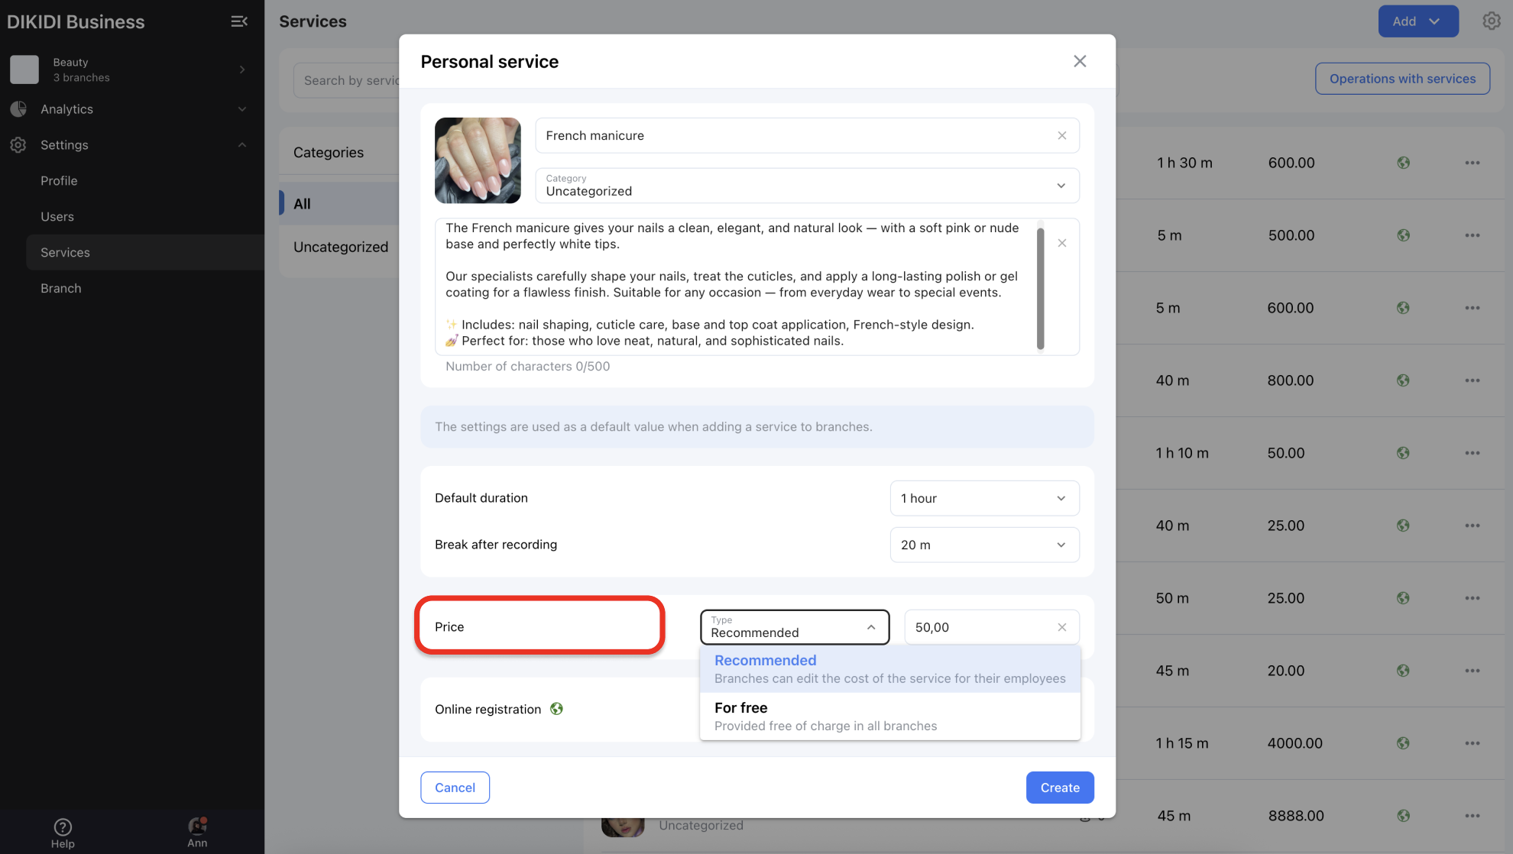Click the French manicure service thumbnail

click(x=478, y=160)
